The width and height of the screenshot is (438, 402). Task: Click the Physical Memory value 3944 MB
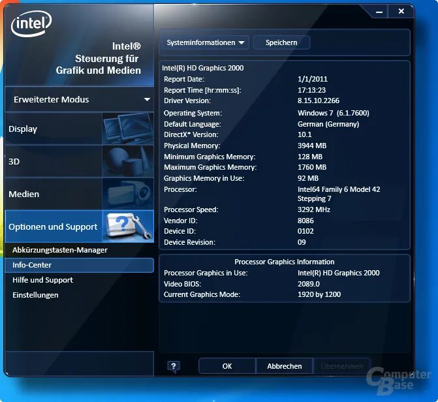click(312, 146)
